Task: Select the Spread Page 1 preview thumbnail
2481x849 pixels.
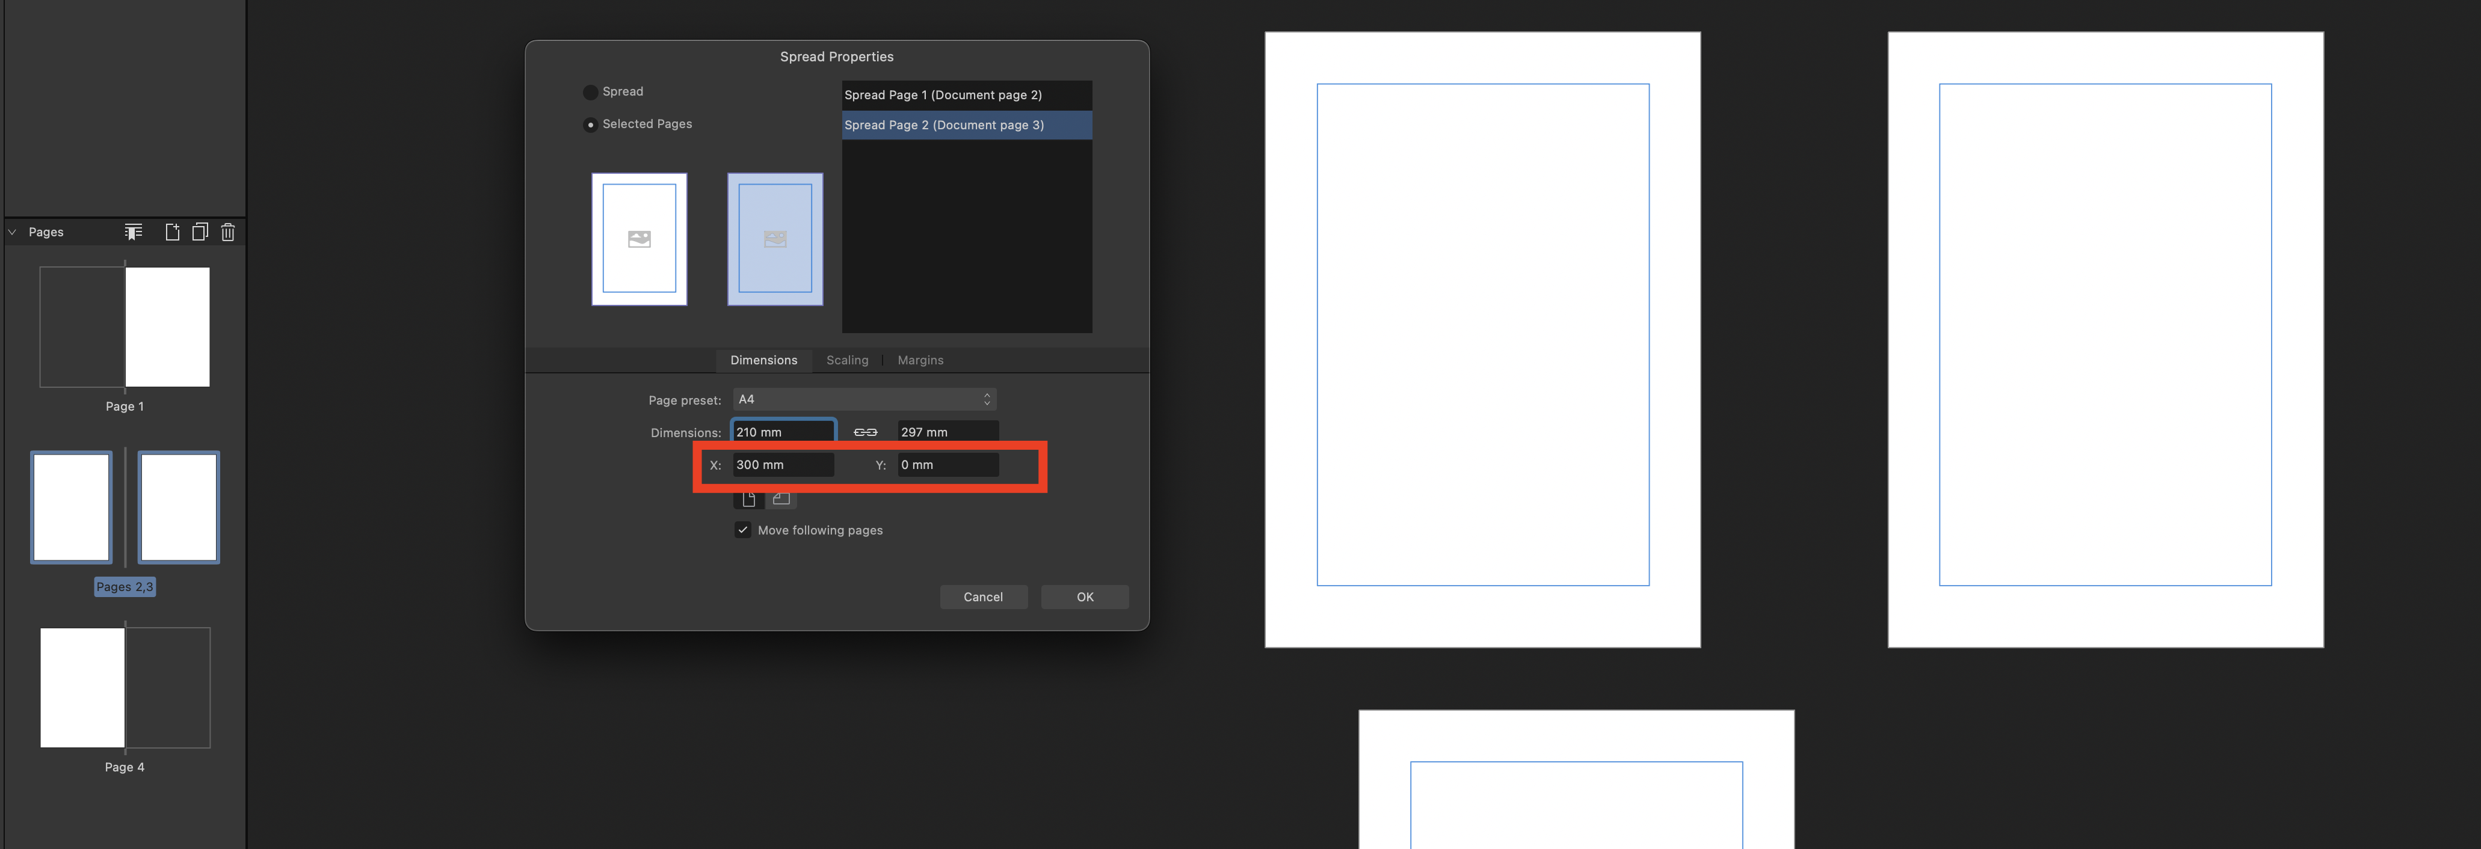Action: [x=638, y=239]
